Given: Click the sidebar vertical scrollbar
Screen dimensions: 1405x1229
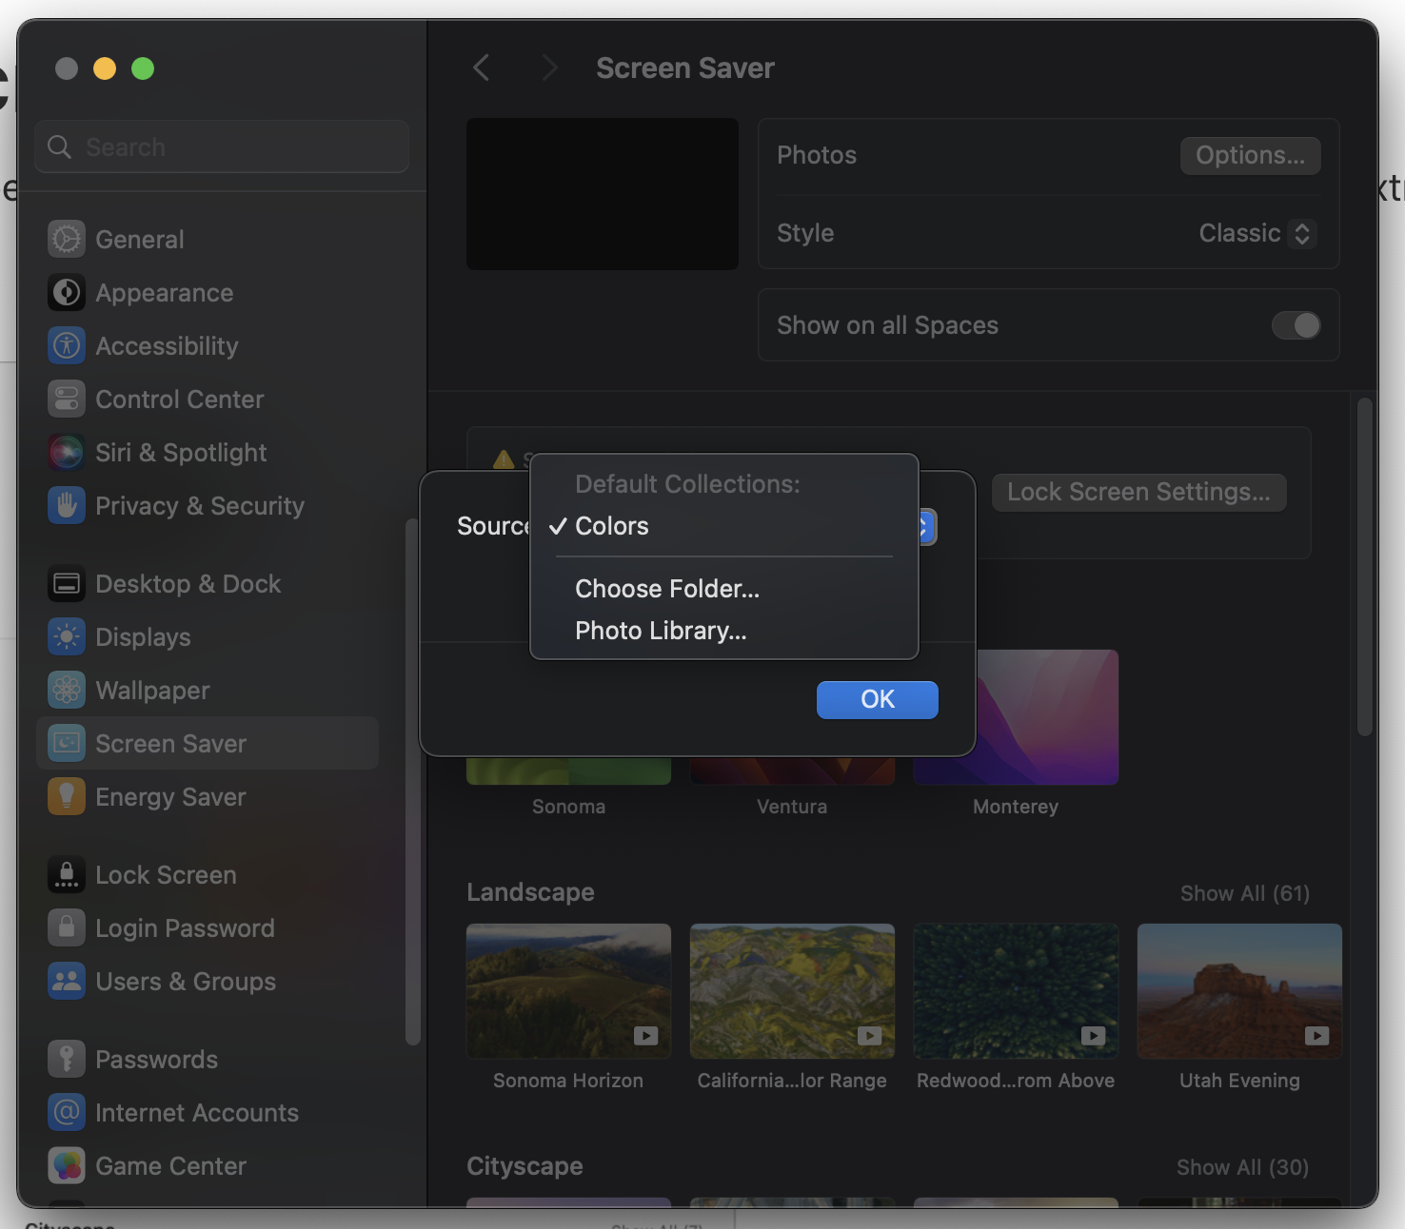Looking at the screenshot, I should click(x=412, y=782).
